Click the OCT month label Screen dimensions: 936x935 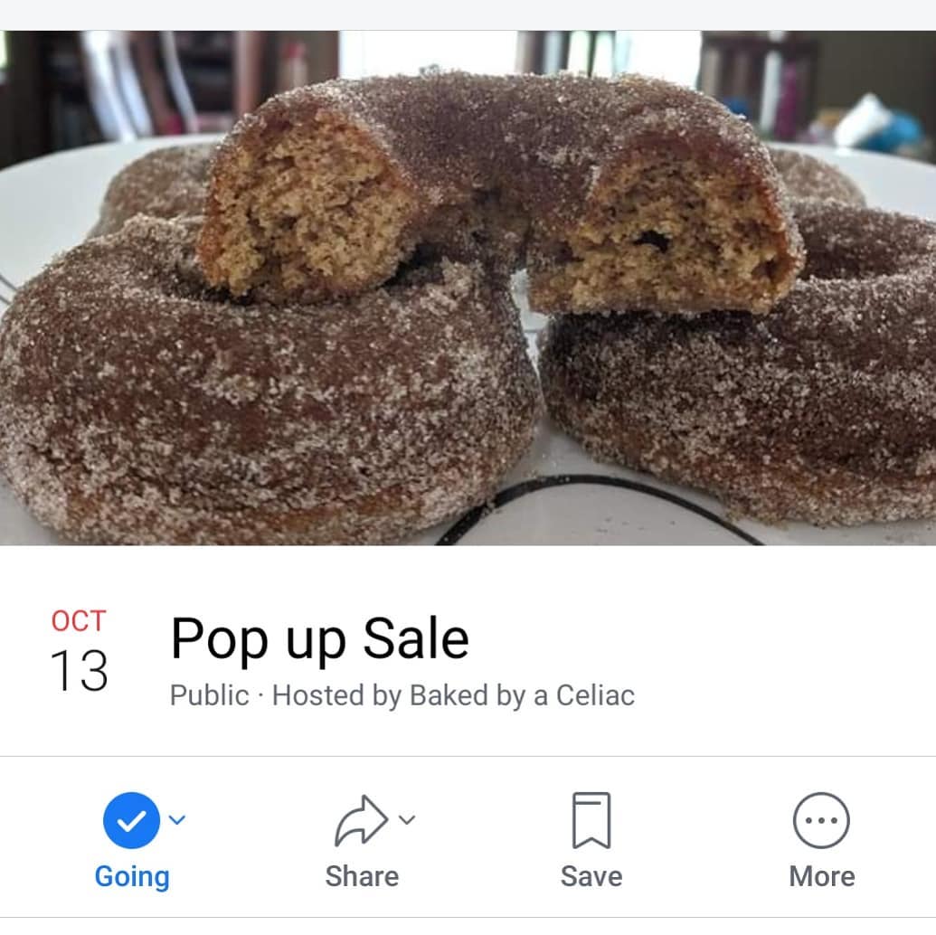[79, 621]
